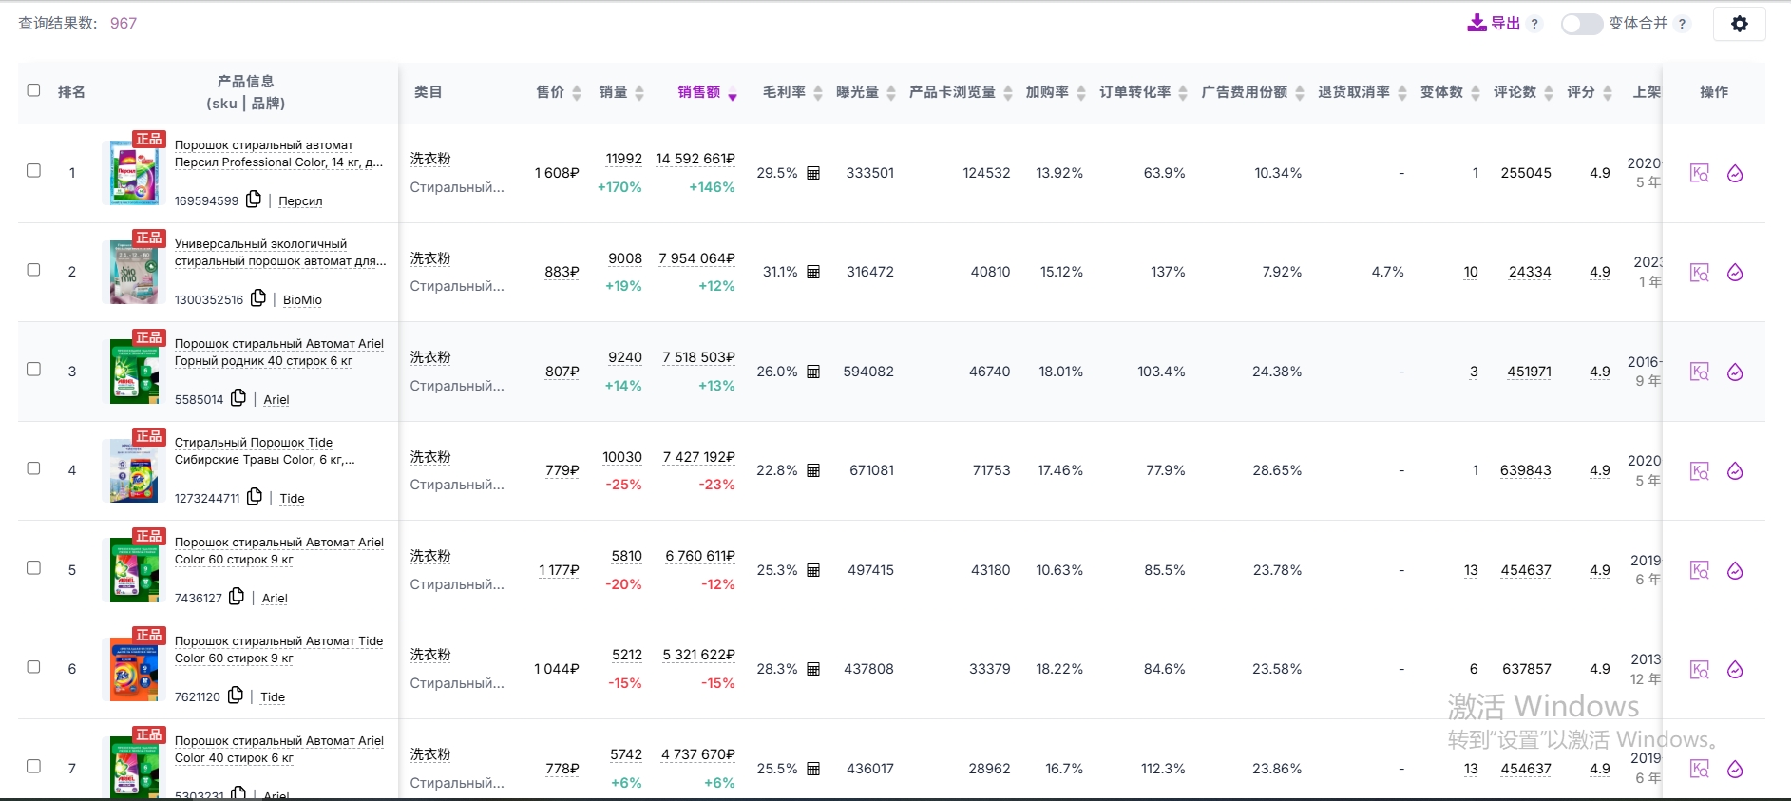The image size is (1791, 801).
Task: Click the 操作 column header
Action: [1714, 92]
